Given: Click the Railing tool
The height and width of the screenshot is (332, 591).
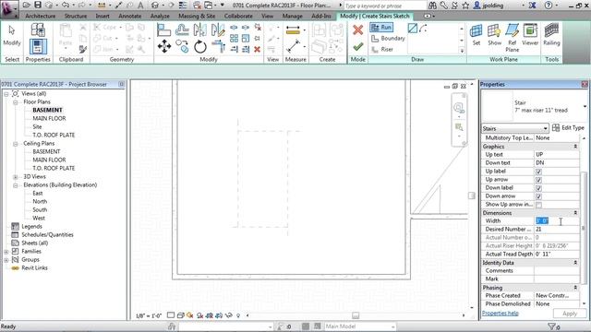Looking at the screenshot, I should pos(551,35).
